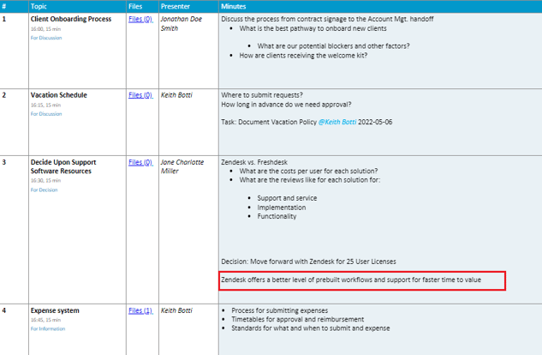Select the Client Onboarding Process topic title

tap(71, 19)
